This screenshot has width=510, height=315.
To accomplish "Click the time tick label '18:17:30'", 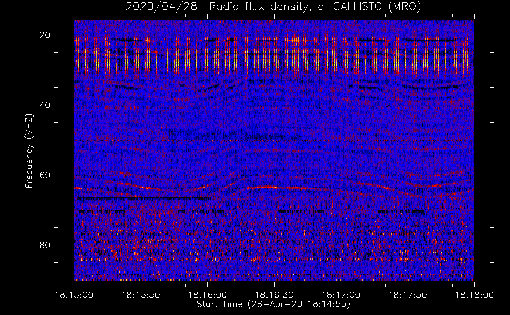I will pyautogui.click(x=408, y=295).
